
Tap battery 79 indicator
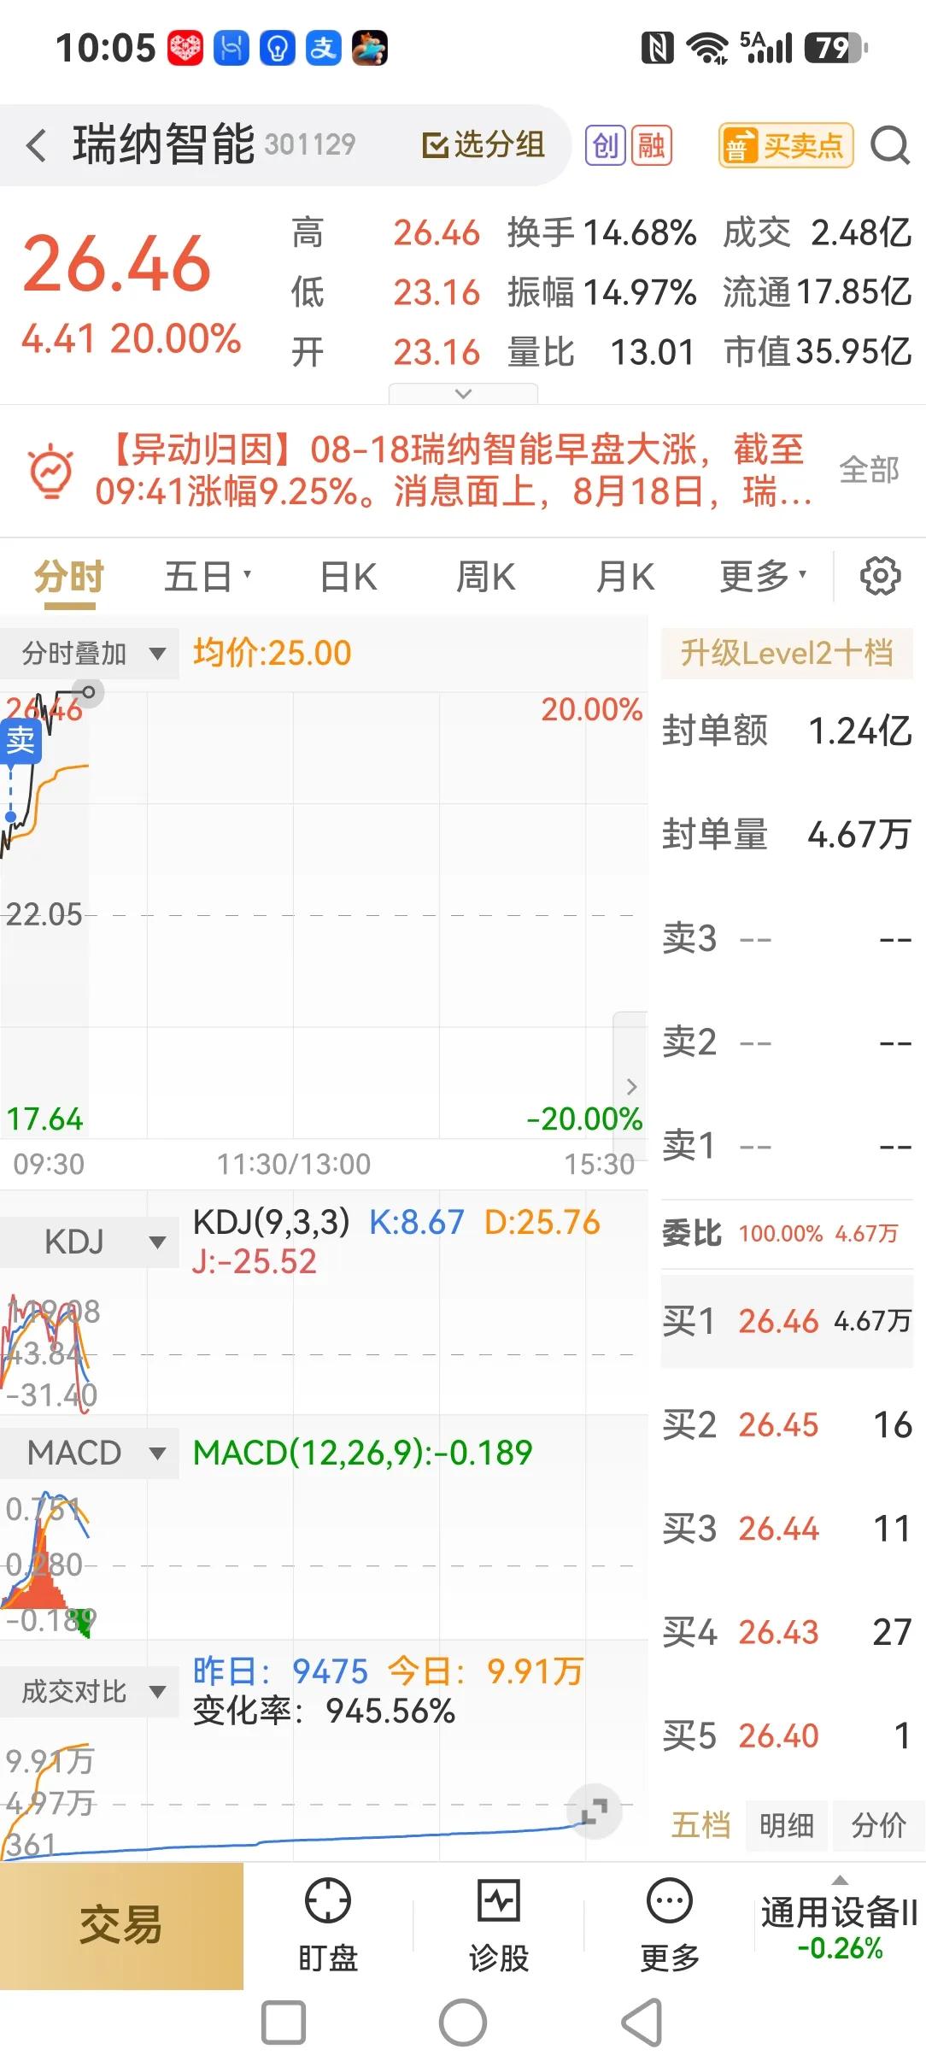point(836,48)
